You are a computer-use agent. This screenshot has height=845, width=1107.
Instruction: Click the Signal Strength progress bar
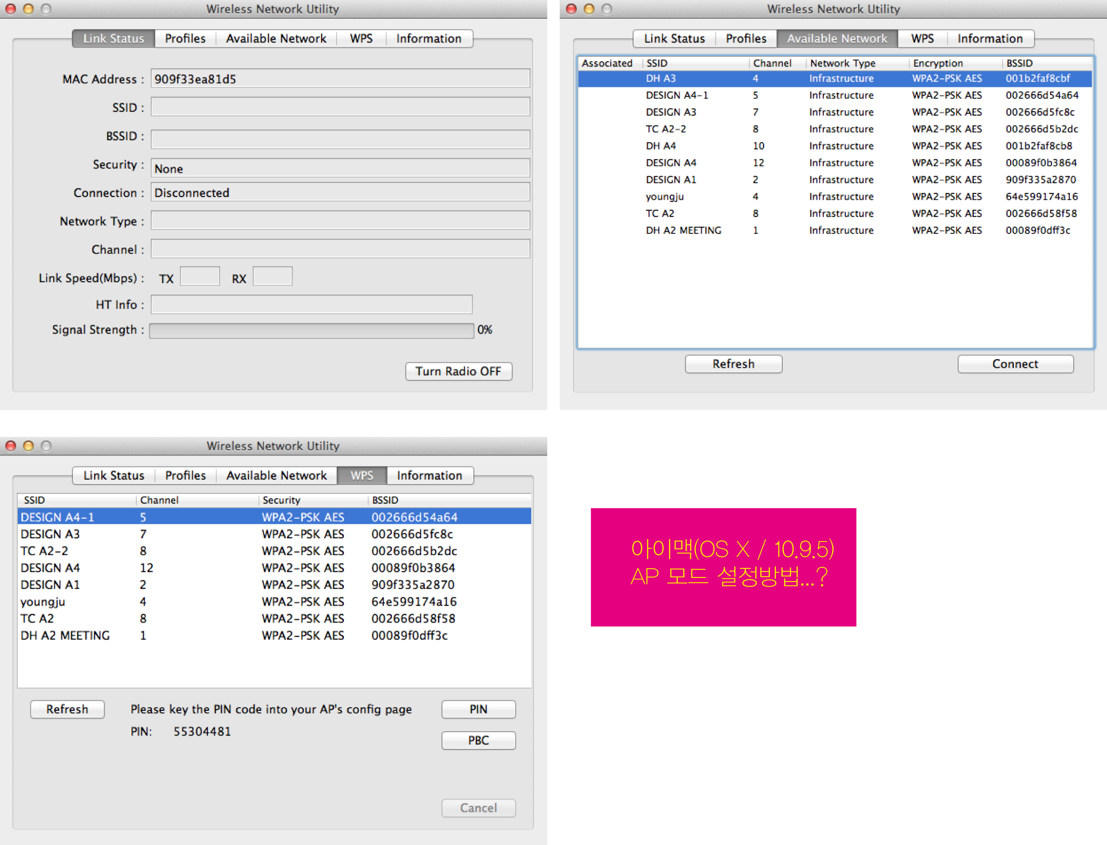[x=312, y=330]
